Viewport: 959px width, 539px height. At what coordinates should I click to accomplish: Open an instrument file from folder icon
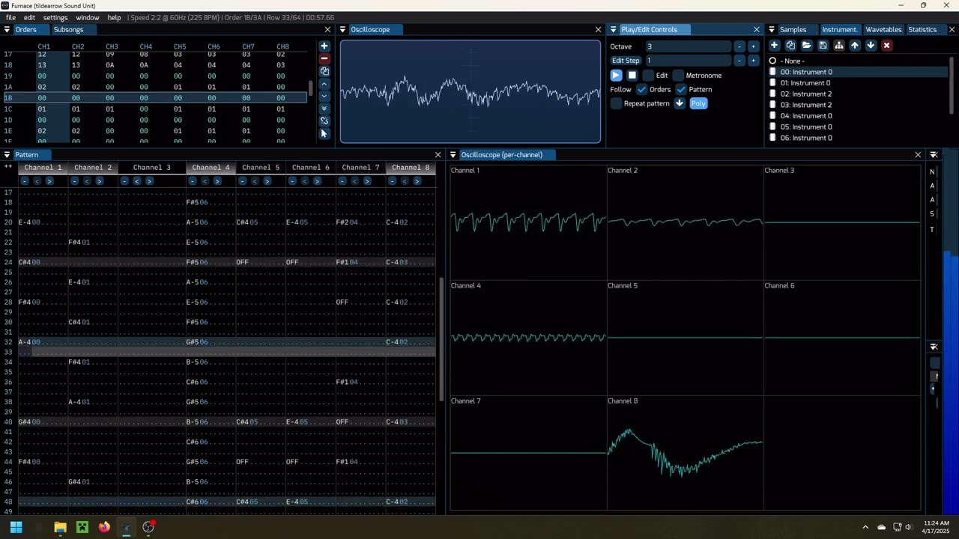[x=807, y=46]
